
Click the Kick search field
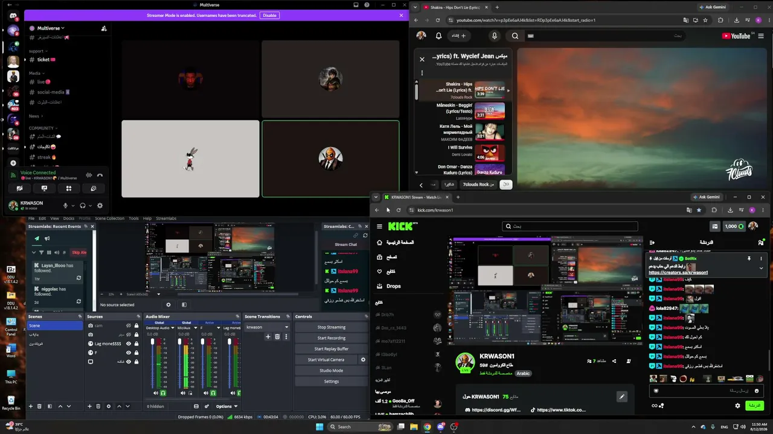(569, 226)
